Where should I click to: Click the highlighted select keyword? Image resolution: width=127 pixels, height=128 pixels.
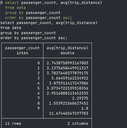(12, 3)
